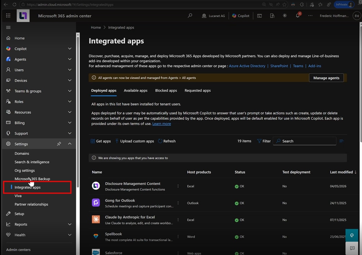Refresh the apps list
The width and height of the screenshot is (362, 255).
point(167,141)
